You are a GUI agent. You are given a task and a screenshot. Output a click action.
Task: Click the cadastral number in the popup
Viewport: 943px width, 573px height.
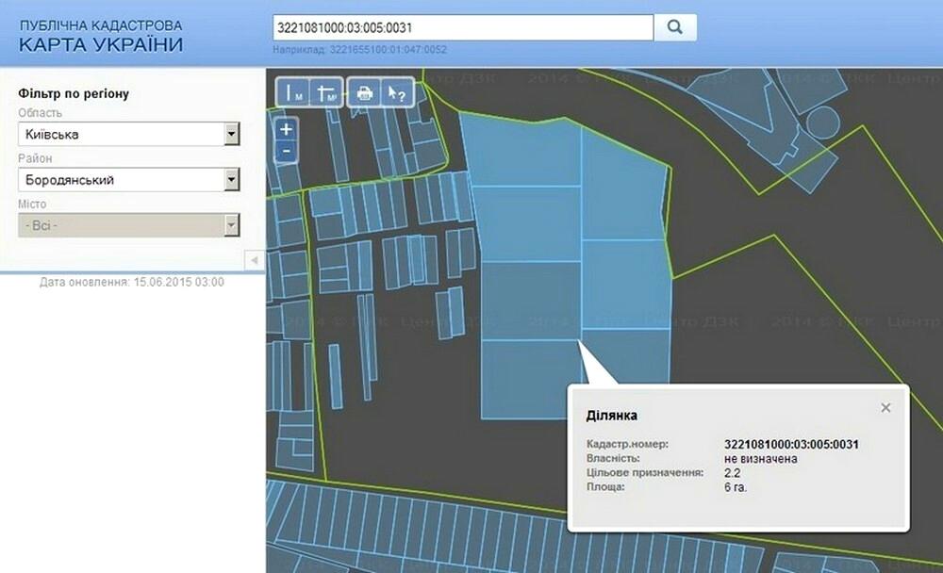coord(791,445)
